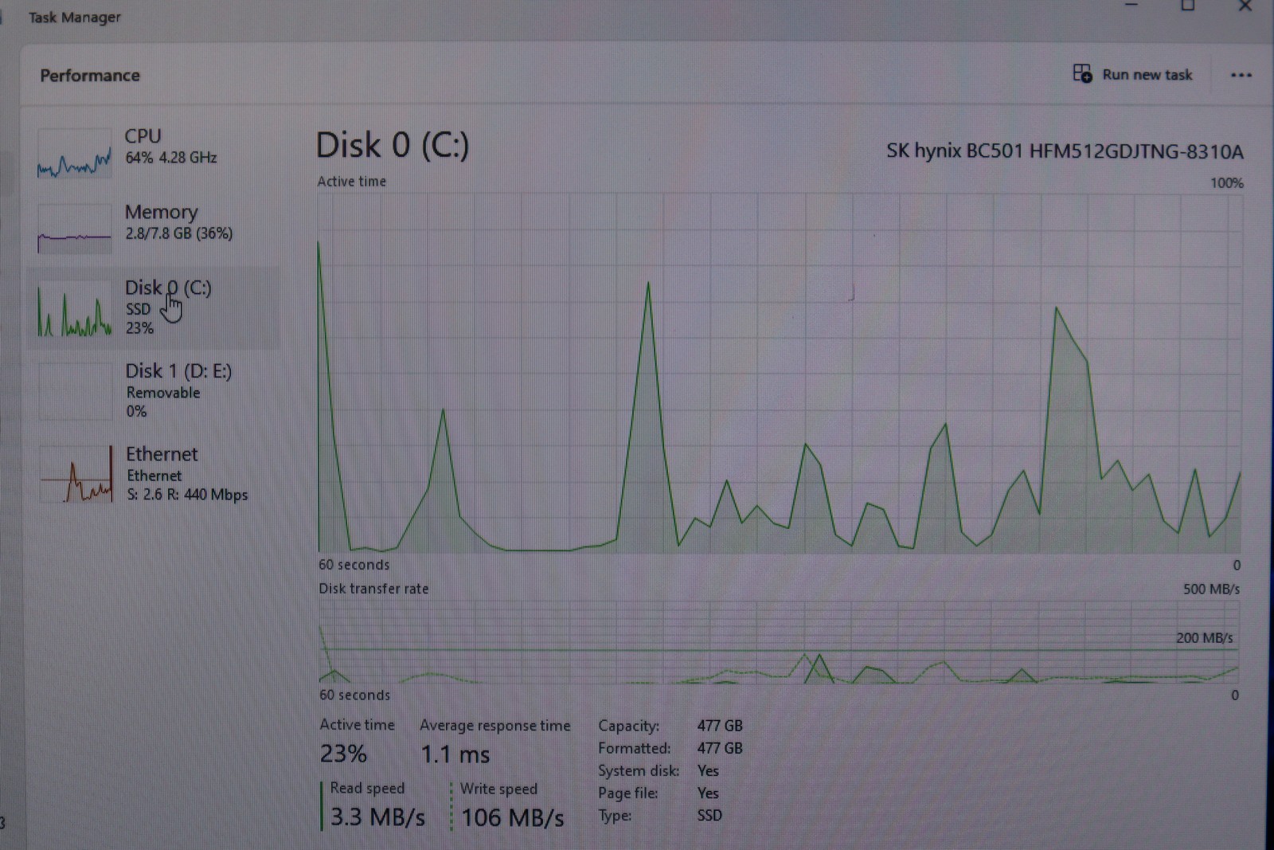Click the 200 MB/s gridline label
The image size is (1274, 850).
[1204, 638]
